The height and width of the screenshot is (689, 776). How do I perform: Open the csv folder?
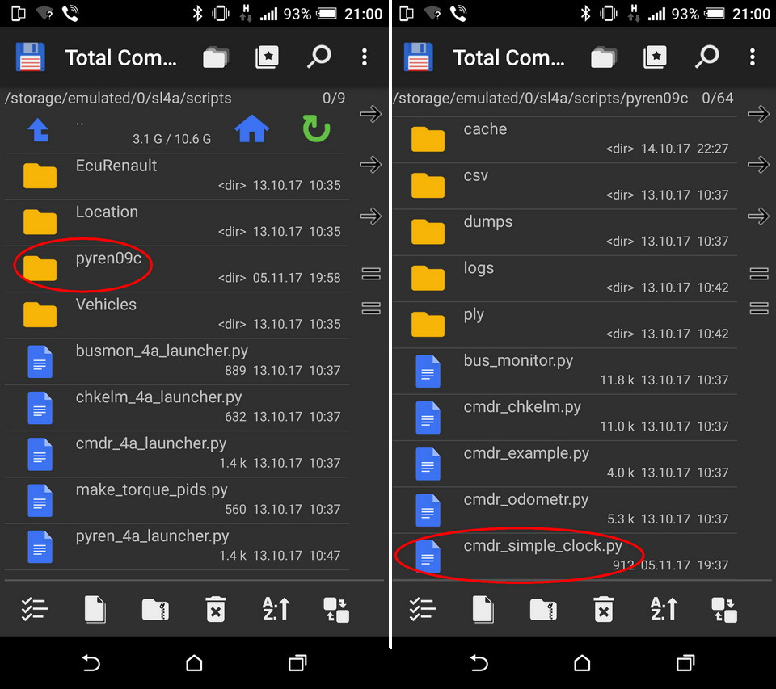(565, 186)
